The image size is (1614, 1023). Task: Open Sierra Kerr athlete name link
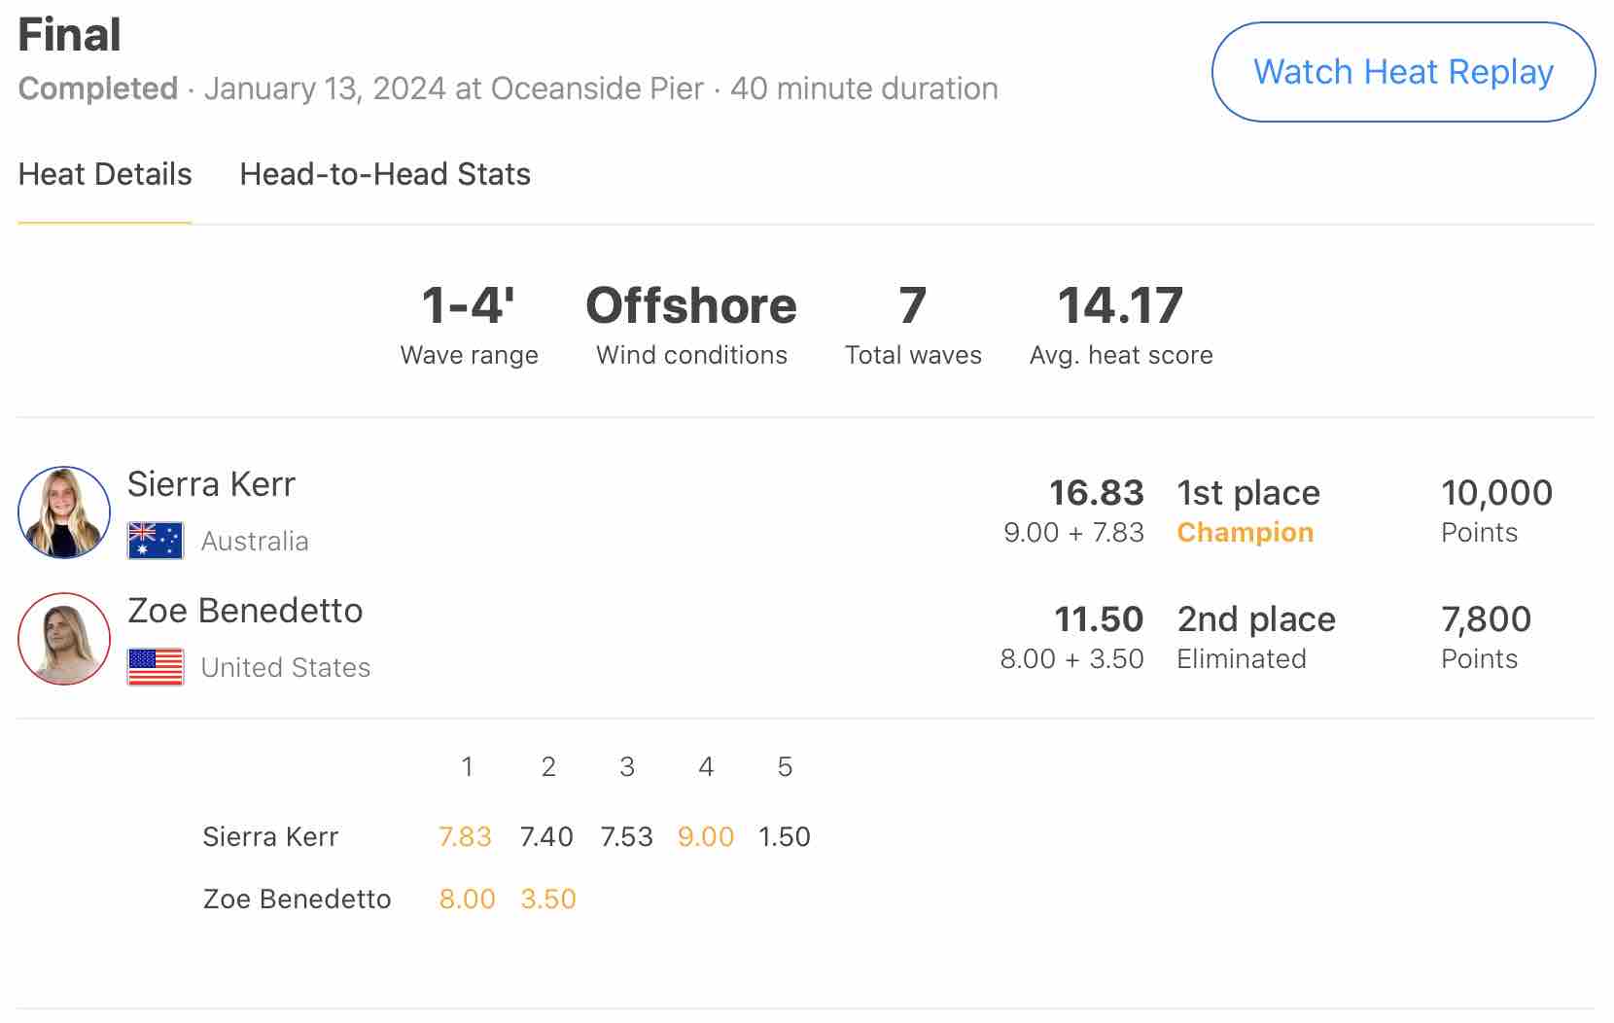(x=211, y=484)
